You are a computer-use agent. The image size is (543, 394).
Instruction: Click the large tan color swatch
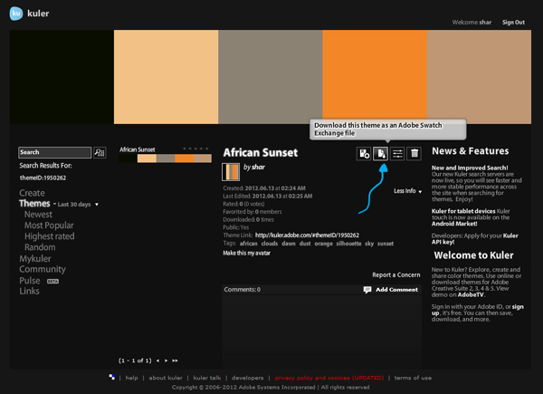[479, 77]
